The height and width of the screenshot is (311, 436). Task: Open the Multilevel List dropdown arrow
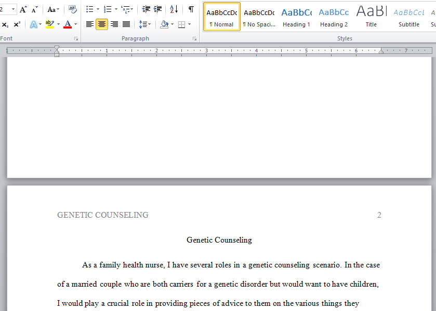pos(132,9)
